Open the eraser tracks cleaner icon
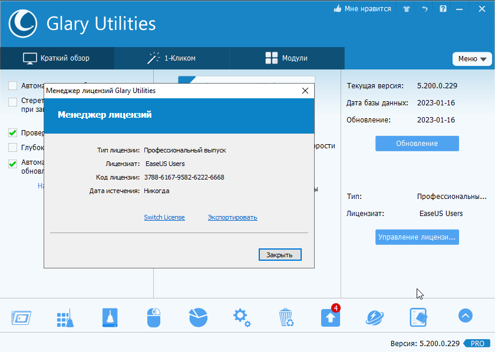Viewport: 495px width, 352px height. [x=418, y=317]
